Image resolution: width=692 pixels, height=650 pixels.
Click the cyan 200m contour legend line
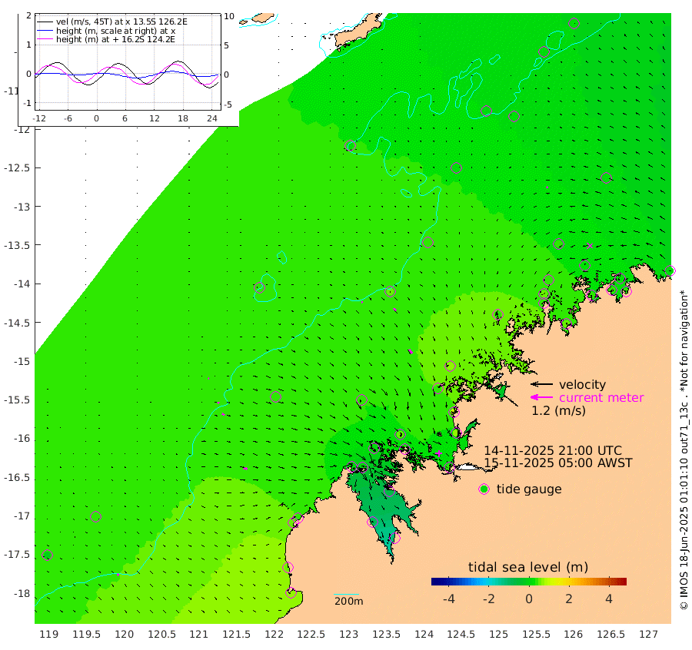coord(347,595)
